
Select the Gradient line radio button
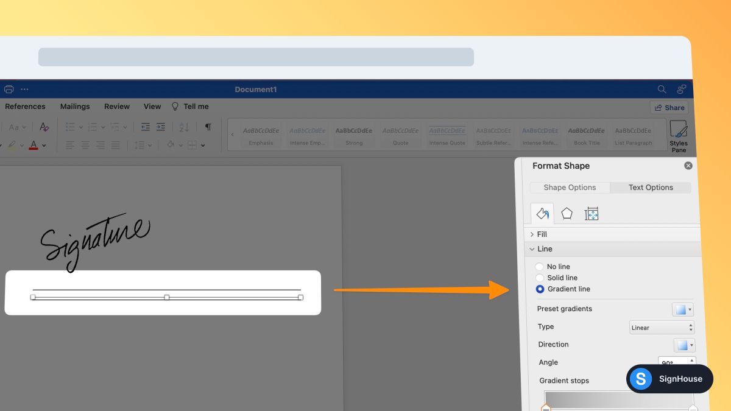tap(539, 289)
